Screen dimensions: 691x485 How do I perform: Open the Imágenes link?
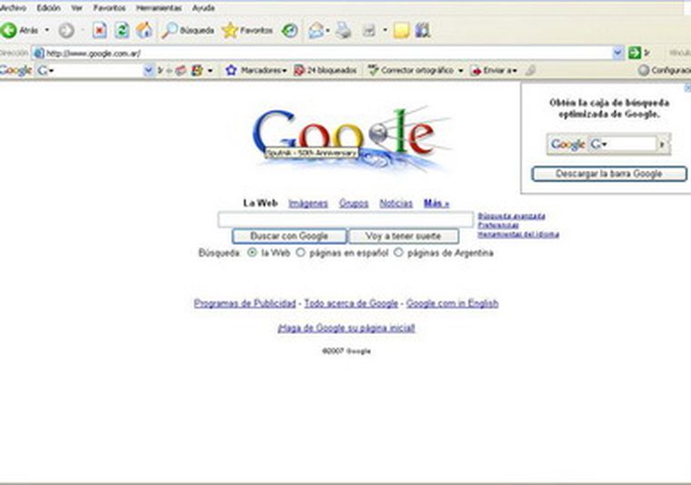(x=308, y=203)
